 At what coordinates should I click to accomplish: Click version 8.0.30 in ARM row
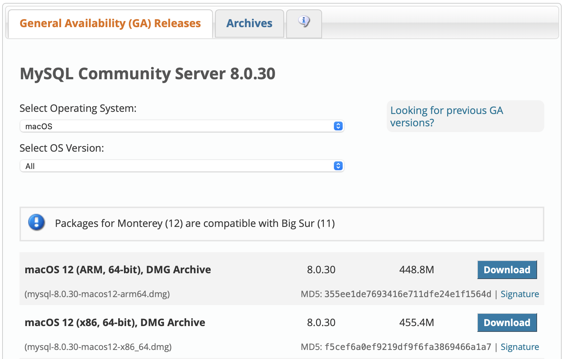coord(321,270)
